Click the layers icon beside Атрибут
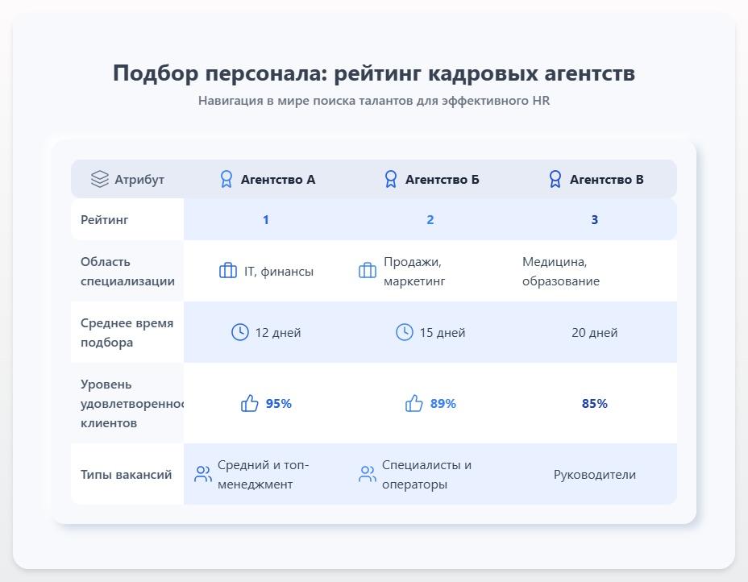Viewport: 748px width, 582px height. coord(100,179)
